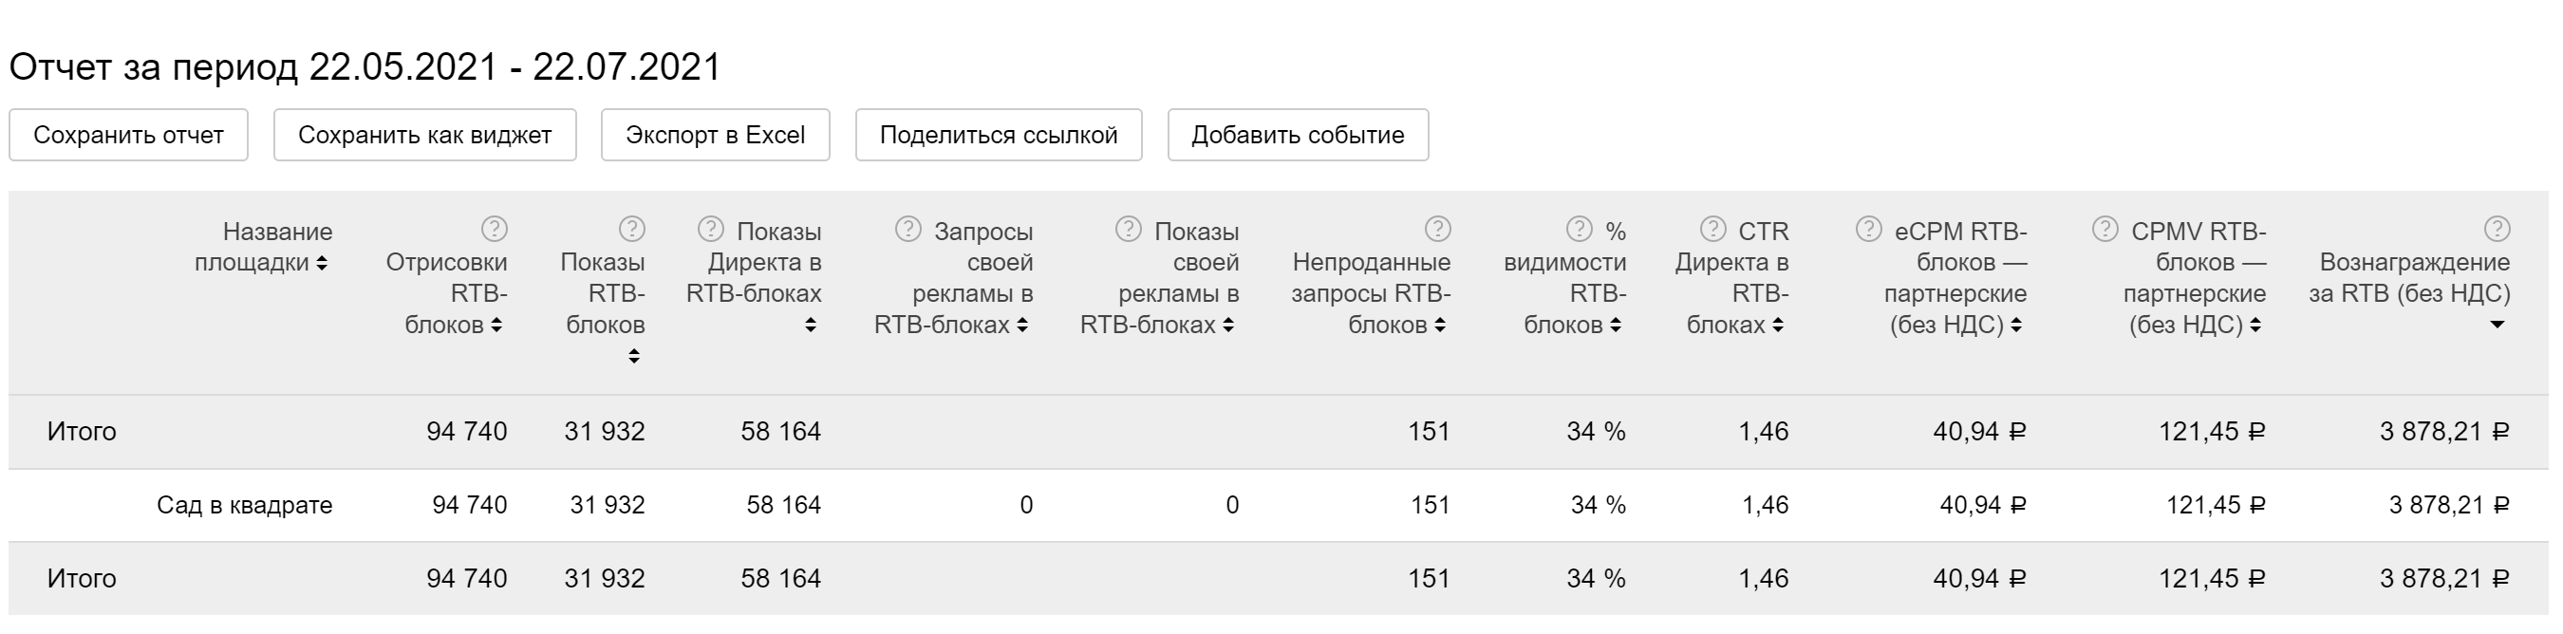This screenshot has width=2563, height=634.
Task: Click help icon beside Запросы своей рекламы
Action: tap(907, 230)
